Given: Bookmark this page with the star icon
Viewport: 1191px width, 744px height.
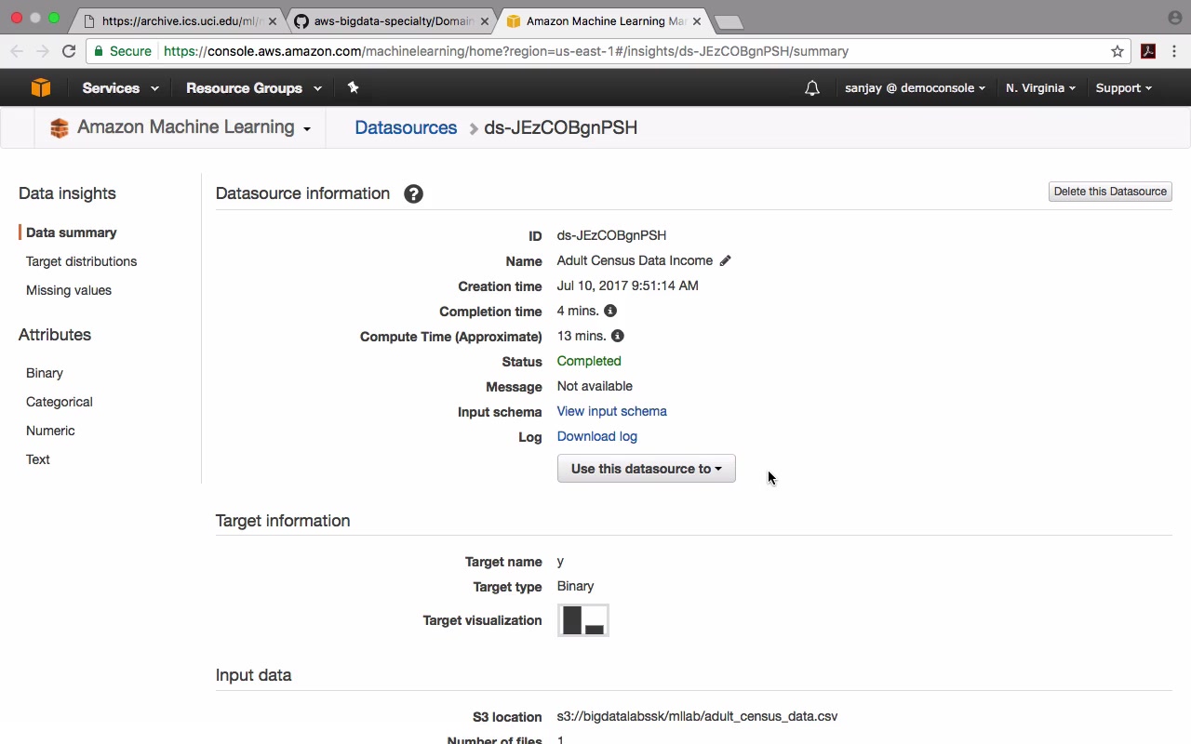Looking at the screenshot, I should 1117,51.
